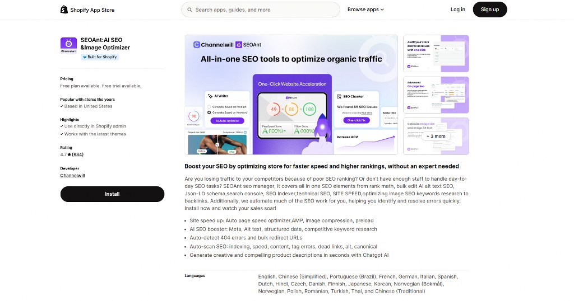Click the 'Popular with stores like yours' label
This screenshot has width=574, height=301.
coord(87,100)
